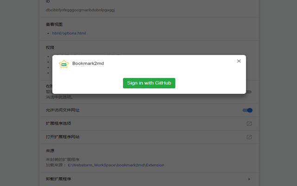Image resolution: width=297 pixels, height=186 pixels.
Task: Select the extension ID dbcibbfjofegggocgmanbdobnlpgaggj text
Action: (80, 10)
